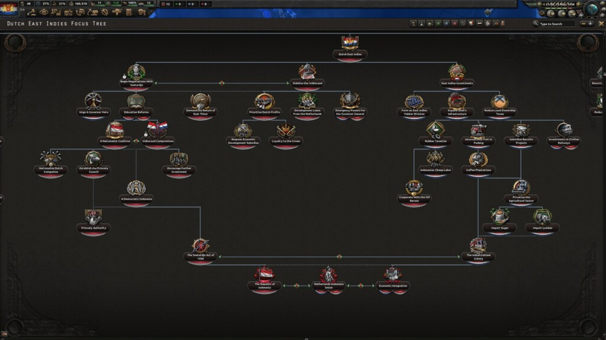Open the country flag political overview
Viewport: 606px width, 340px height.
tap(8, 8)
